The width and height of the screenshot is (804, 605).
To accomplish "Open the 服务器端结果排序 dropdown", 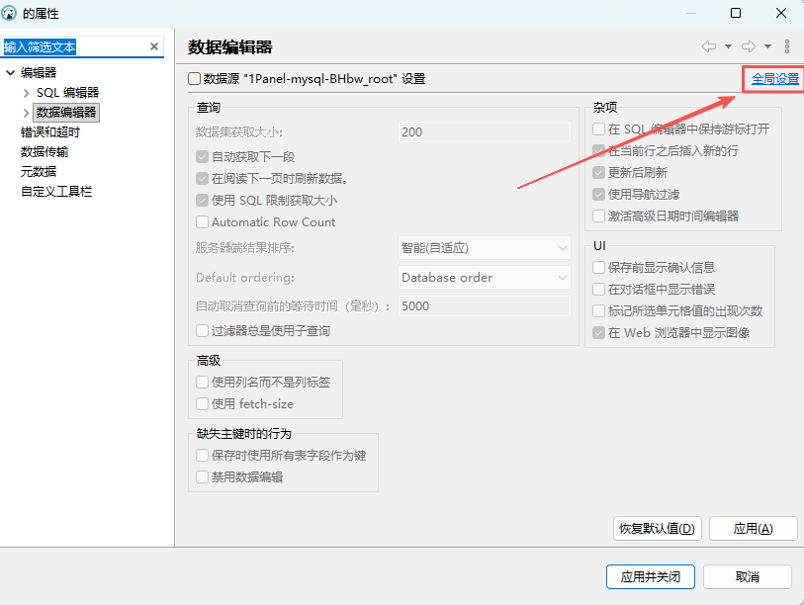I will coord(484,248).
